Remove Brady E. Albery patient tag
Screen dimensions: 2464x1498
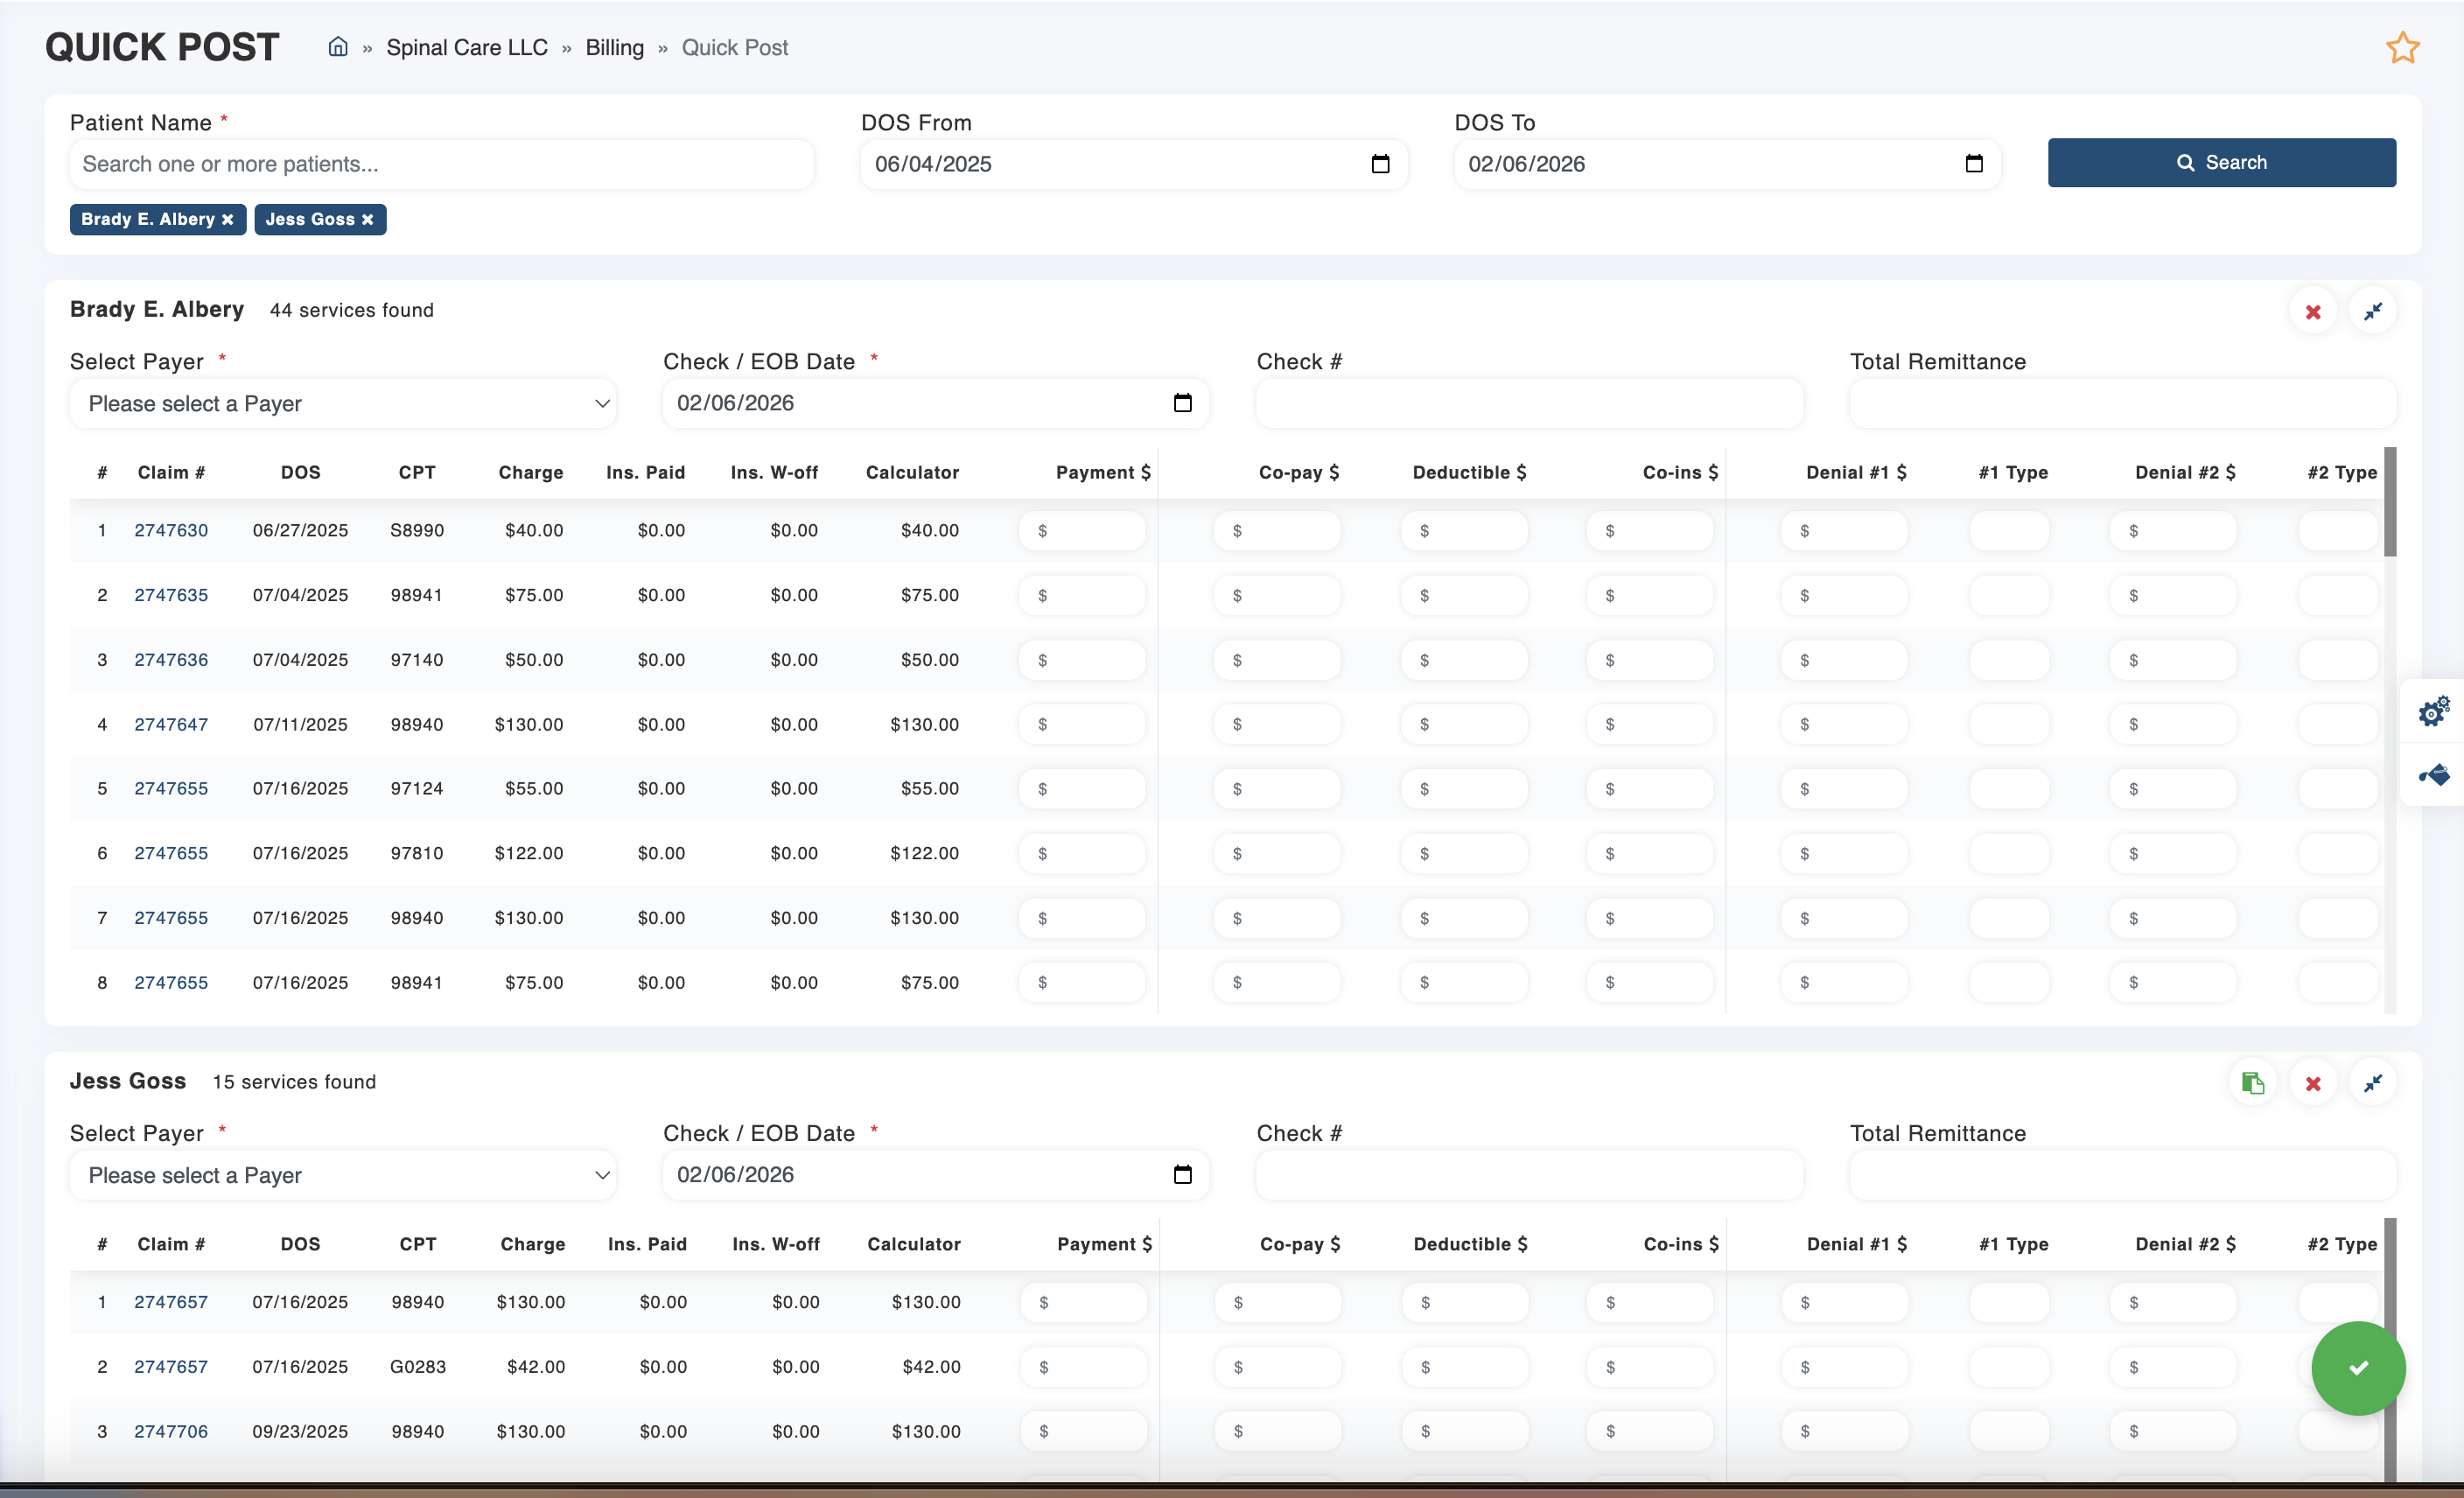pyautogui.click(x=228, y=219)
